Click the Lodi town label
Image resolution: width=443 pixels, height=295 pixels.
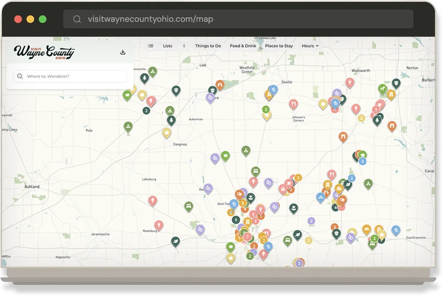click(203, 65)
